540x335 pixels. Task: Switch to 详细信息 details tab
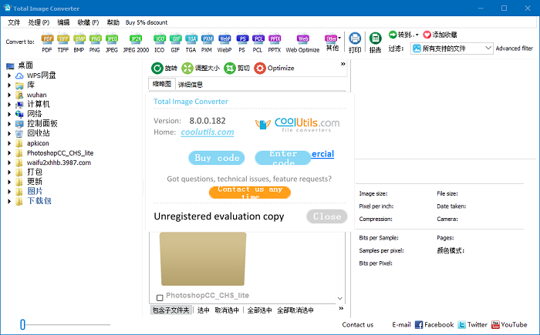191,85
